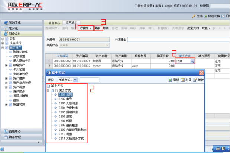Click the 定位 search text field
The height and width of the screenshot is (153, 230).
tap(89, 80)
